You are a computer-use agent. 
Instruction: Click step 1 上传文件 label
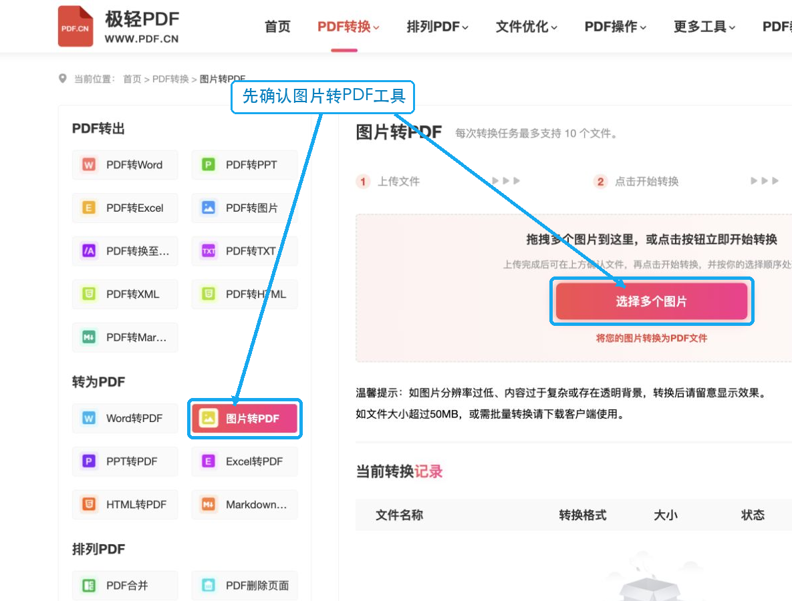coord(398,181)
